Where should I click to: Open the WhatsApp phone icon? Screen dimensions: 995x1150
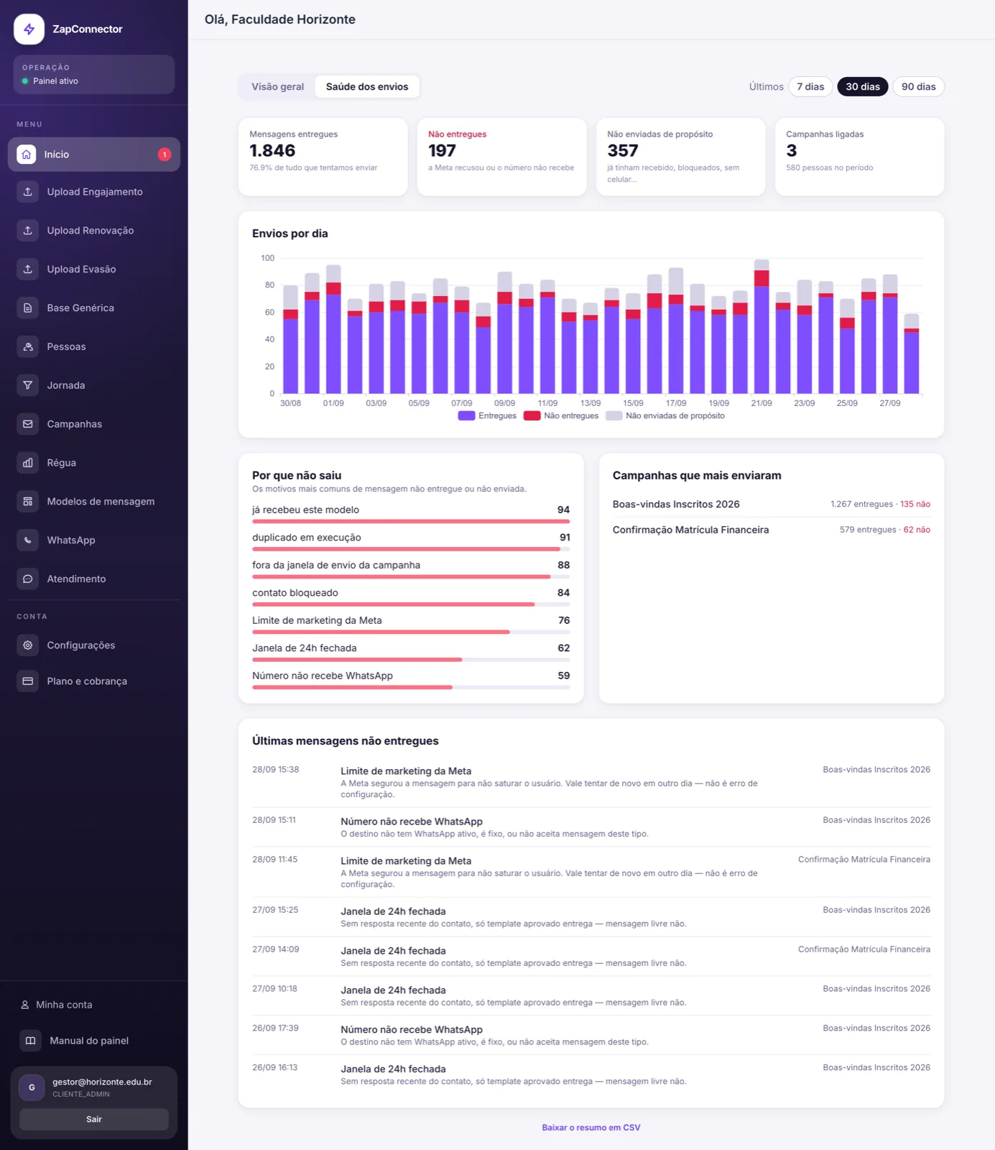pyautogui.click(x=27, y=540)
